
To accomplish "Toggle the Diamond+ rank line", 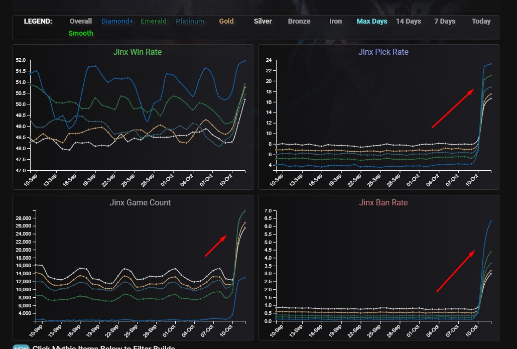I will (117, 21).
